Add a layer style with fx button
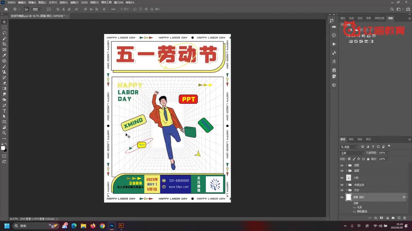Image resolution: width=412 pixels, height=231 pixels. [376, 218]
